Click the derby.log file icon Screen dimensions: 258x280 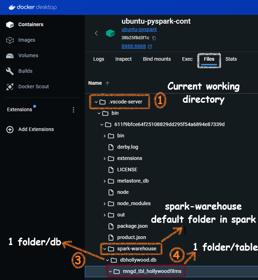111,147
